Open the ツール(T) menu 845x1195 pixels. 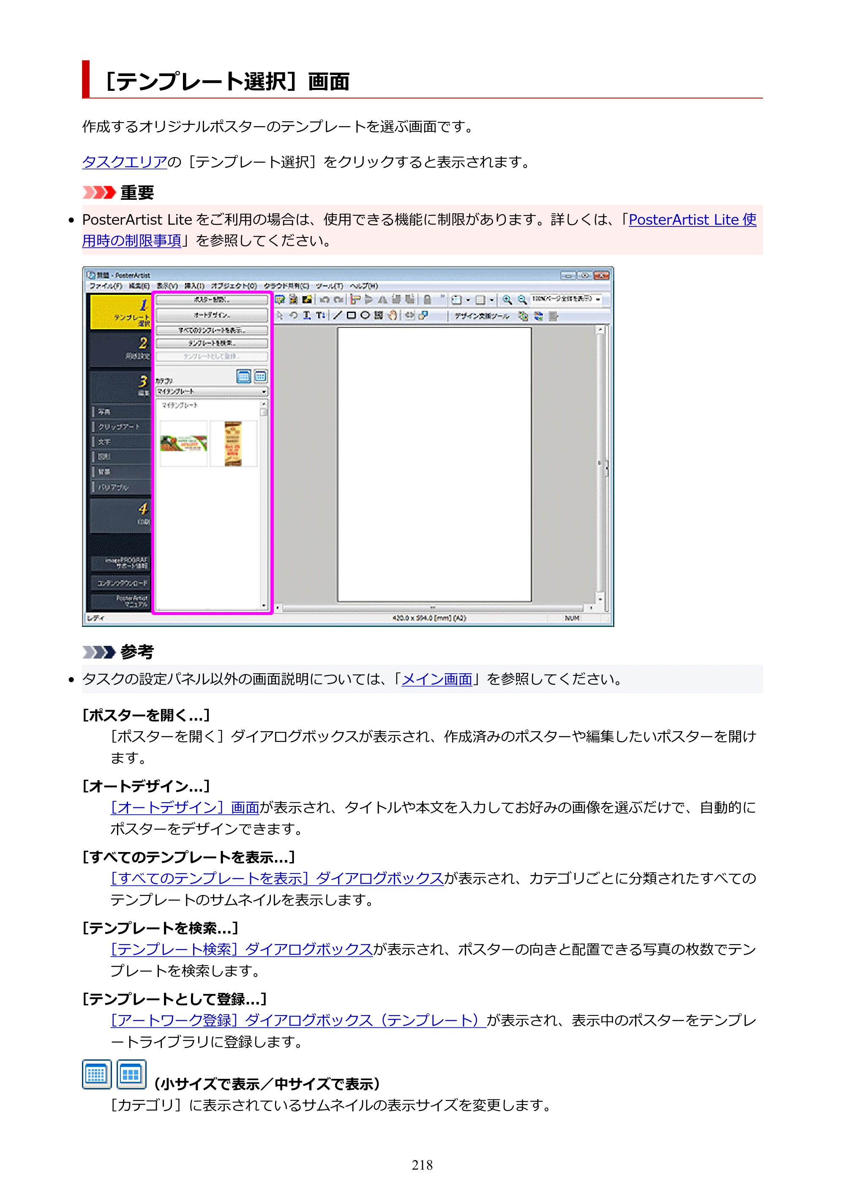click(x=329, y=286)
